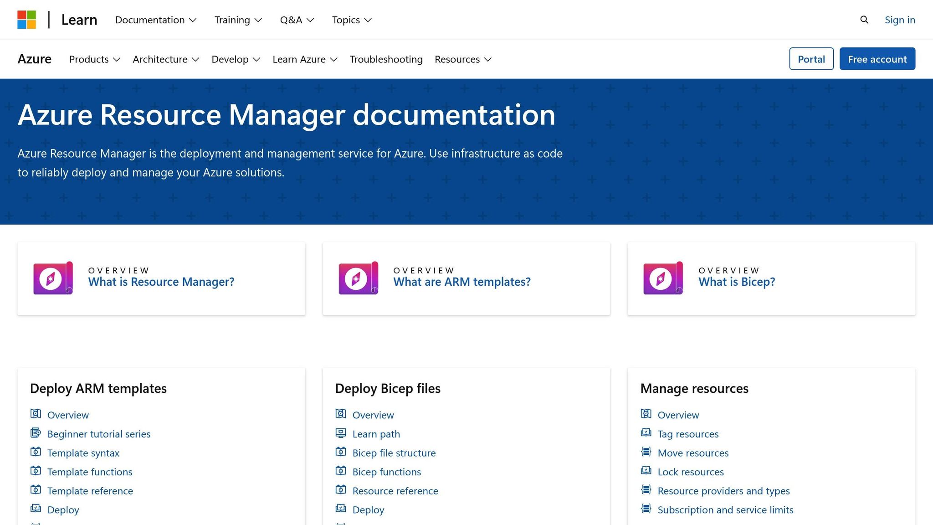
Task: Click the compass icon beside What are ARM templates
Action: coord(358,278)
